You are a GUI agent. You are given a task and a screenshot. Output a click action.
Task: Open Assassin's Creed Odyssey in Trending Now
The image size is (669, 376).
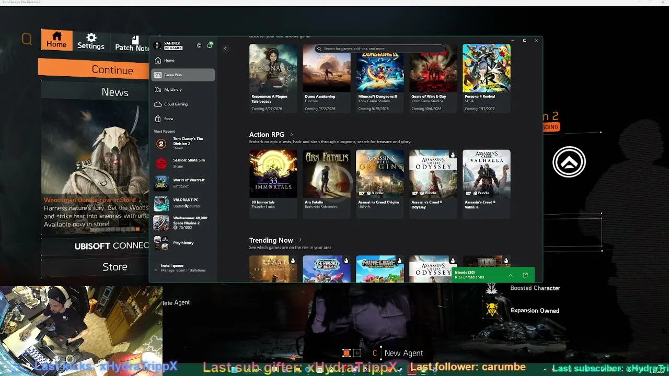(431, 269)
